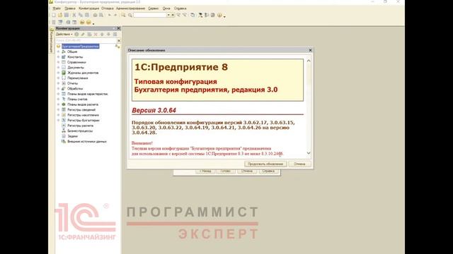Click Отмена in update description dialog
Screen dimensions: 453x254
coord(299,164)
